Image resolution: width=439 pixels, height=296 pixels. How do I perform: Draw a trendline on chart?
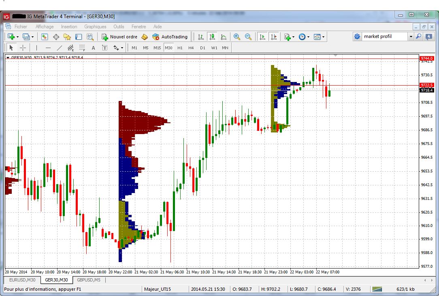(x=59, y=48)
